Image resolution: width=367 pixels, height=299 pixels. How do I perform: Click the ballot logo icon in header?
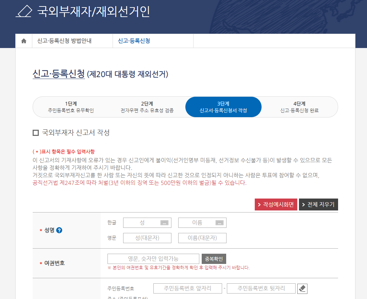(24, 11)
